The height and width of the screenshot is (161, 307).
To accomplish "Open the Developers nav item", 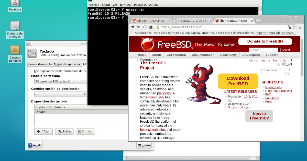I will click(x=251, y=55).
